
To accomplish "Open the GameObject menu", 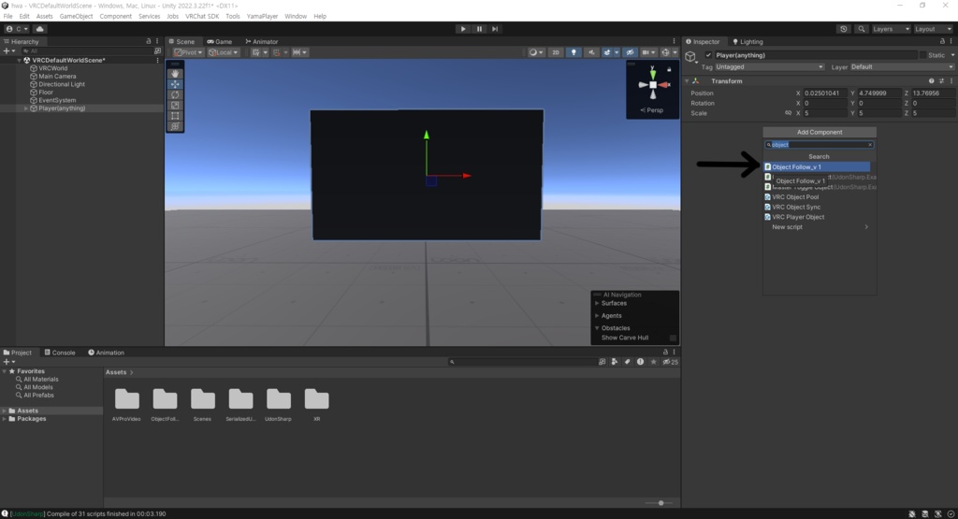I will click(76, 17).
